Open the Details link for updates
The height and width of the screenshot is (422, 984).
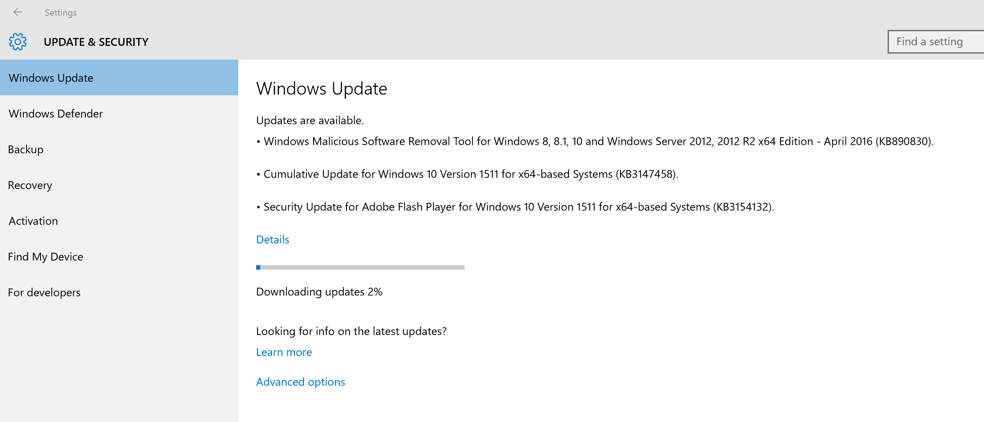coord(273,239)
